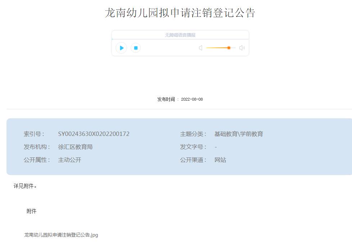Click the 主题分类 category 基础教育\学前教育
352x247 pixels.
pyautogui.click(x=239, y=133)
